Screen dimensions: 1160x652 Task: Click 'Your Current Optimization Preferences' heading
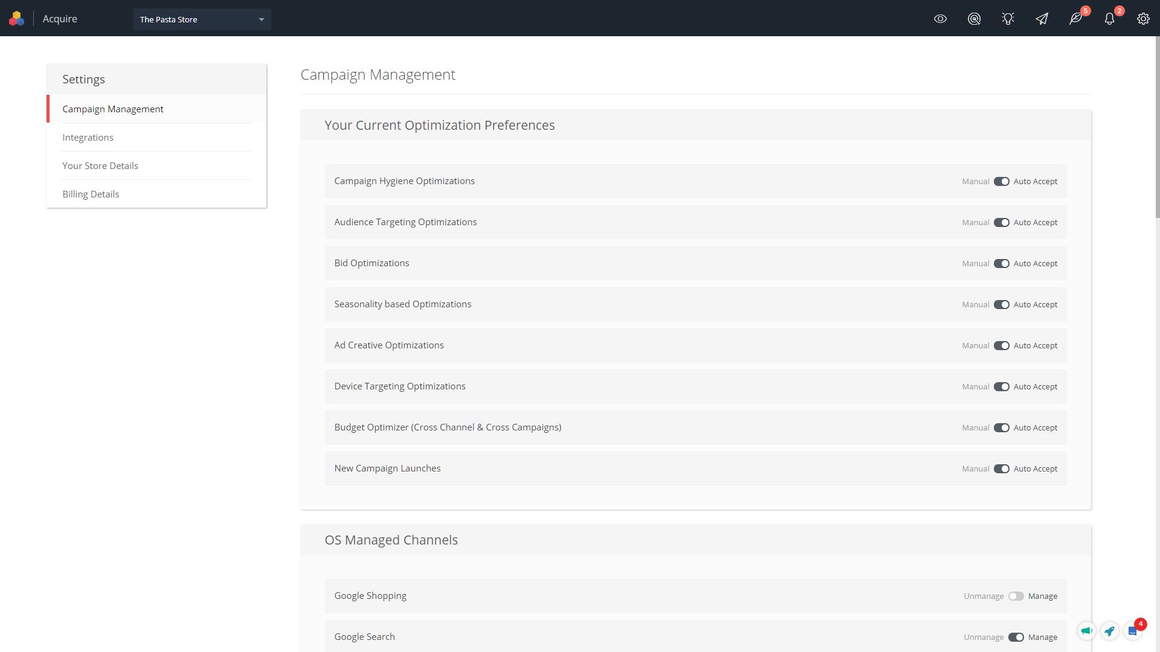coord(439,126)
